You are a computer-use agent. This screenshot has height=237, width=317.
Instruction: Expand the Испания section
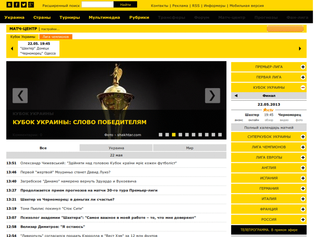click(303, 178)
